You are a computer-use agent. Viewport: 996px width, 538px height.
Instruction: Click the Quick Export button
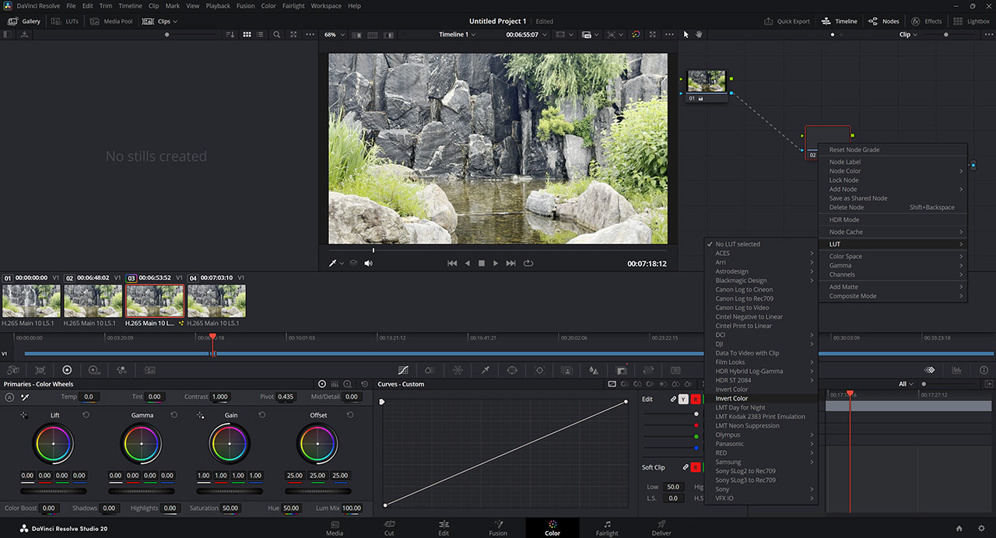click(x=787, y=21)
